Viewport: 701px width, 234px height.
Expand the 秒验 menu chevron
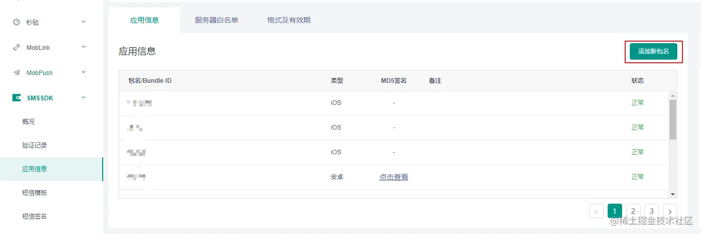click(84, 22)
